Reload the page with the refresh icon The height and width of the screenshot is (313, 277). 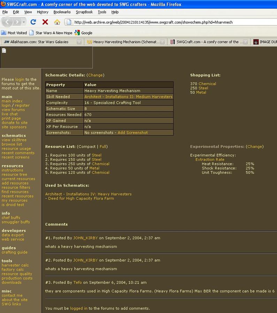click(x=33, y=22)
